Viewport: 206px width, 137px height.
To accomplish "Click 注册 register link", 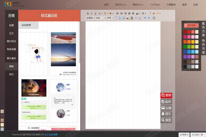I will (x=196, y=5).
